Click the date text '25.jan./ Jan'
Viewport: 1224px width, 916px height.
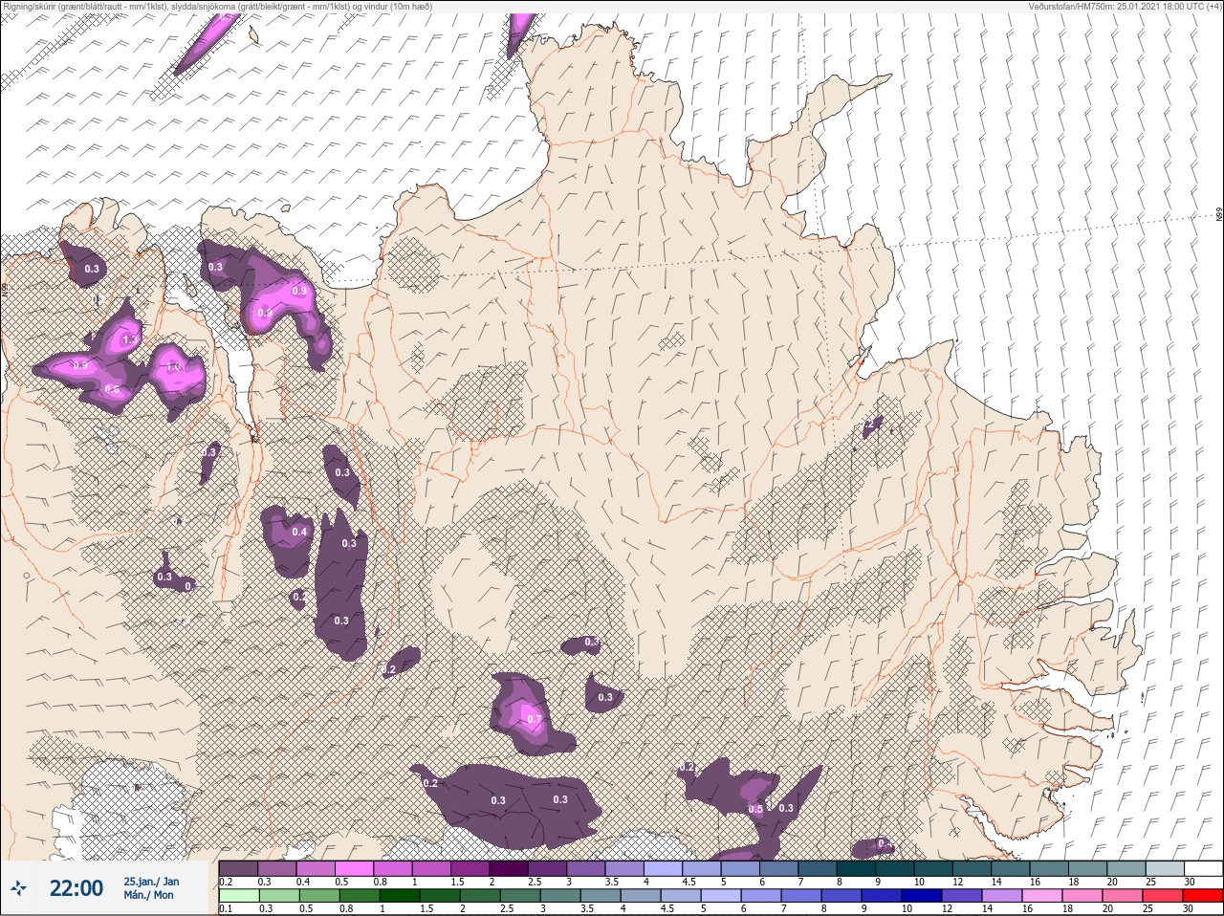click(x=151, y=882)
